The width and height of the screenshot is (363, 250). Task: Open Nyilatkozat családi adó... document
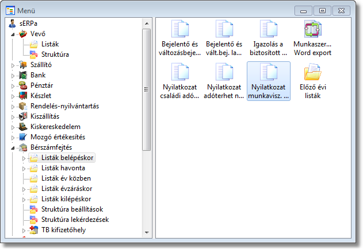click(180, 72)
